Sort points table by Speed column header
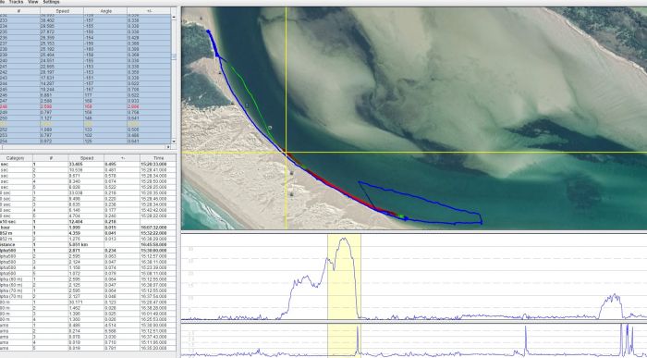Screen dimensions: 647x358 coord(62,11)
